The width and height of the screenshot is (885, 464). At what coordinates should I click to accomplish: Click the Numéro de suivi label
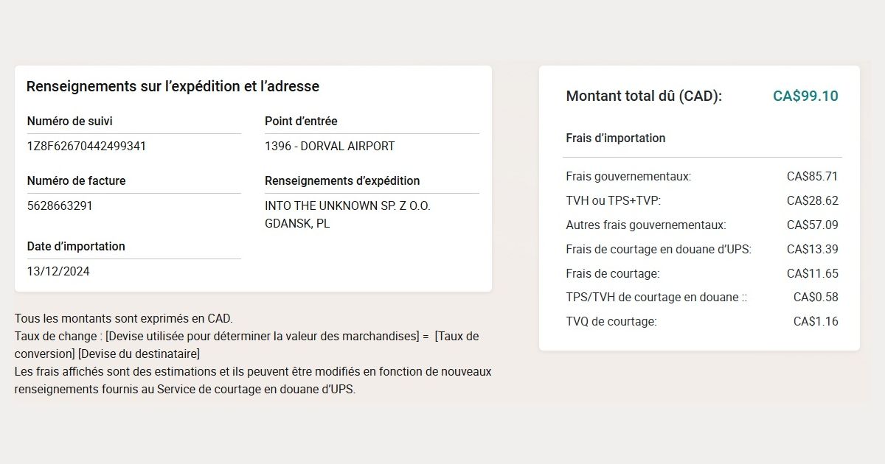(70, 121)
